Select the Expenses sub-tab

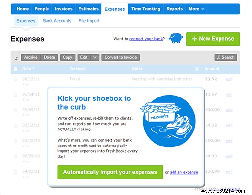(26, 21)
